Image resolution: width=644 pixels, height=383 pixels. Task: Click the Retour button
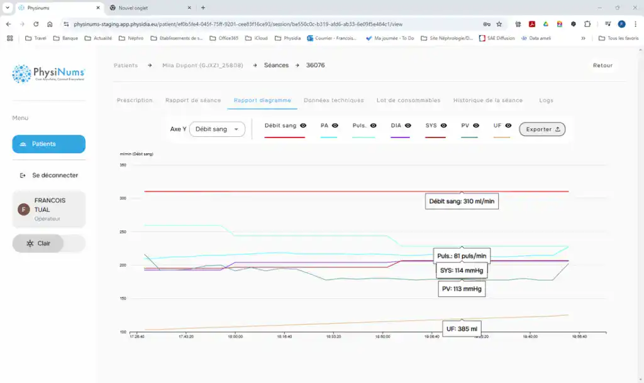point(602,65)
